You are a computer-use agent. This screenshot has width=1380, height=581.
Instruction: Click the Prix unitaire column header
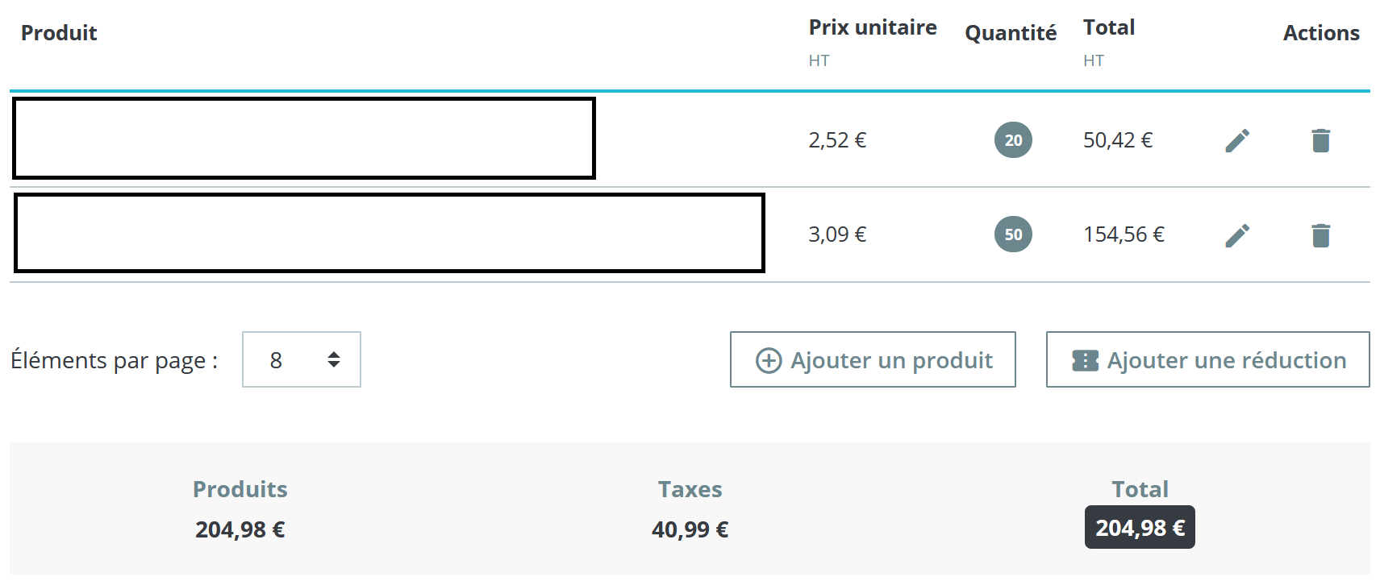pos(873,27)
